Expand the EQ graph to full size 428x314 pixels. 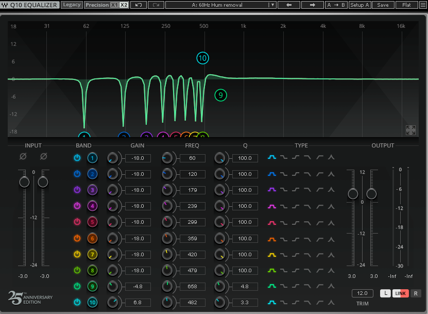[x=410, y=130]
